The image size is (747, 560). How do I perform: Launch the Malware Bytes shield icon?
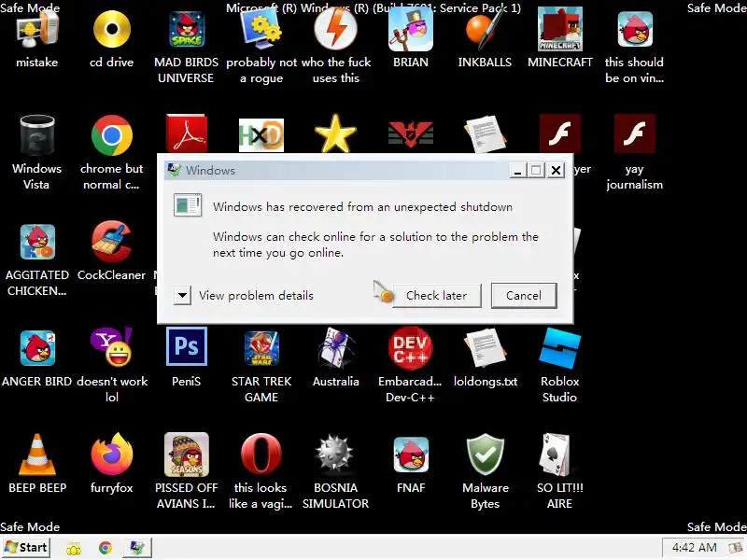click(485, 455)
